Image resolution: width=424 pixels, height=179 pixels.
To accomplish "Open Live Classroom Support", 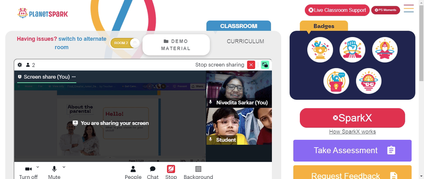I will 337,10.
